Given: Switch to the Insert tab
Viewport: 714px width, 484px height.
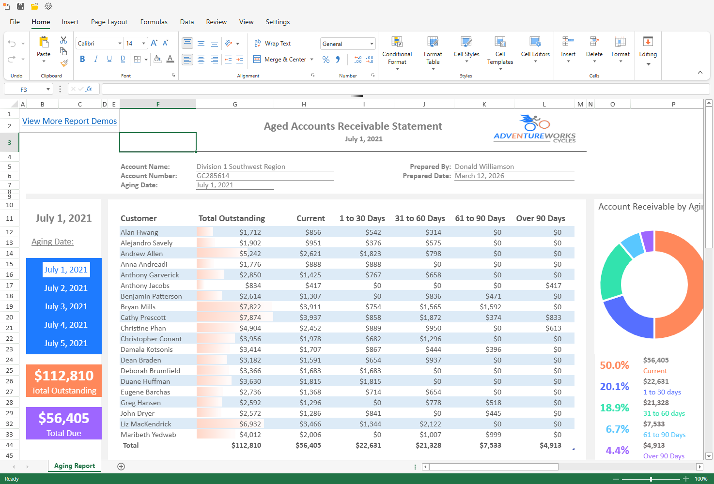Looking at the screenshot, I should [x=70, y=22].
